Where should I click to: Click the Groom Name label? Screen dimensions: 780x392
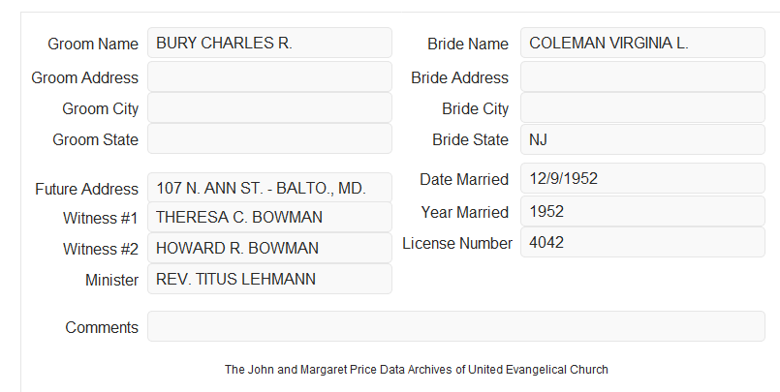pyautogui.click(x=93, y=44)
